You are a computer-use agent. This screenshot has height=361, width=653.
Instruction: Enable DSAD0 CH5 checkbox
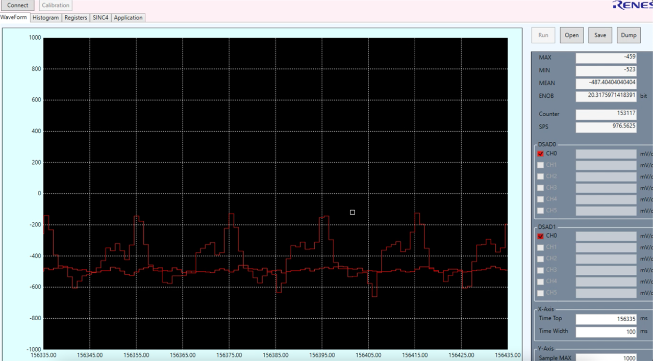click(x=540, y=211)
